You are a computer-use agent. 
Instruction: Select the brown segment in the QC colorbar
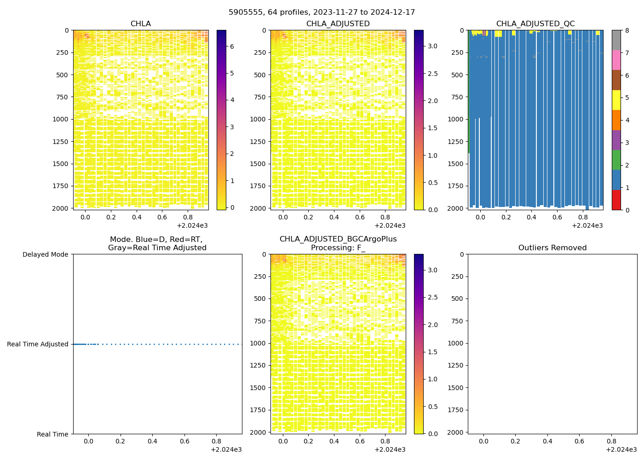pos(616,80)
